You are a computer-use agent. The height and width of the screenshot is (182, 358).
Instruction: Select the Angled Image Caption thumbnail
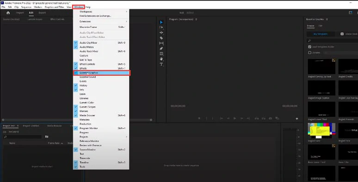pos(321,88)
